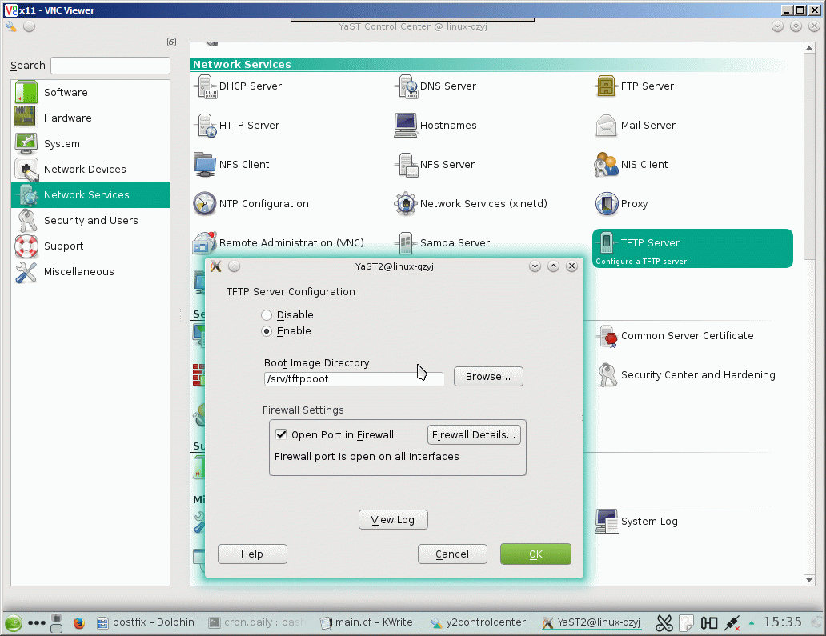Open the System Log icon

coord(607,522)
